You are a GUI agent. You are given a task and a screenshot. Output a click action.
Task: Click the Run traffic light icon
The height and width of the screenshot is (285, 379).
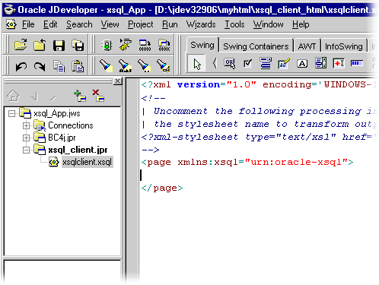coord(107,46)
